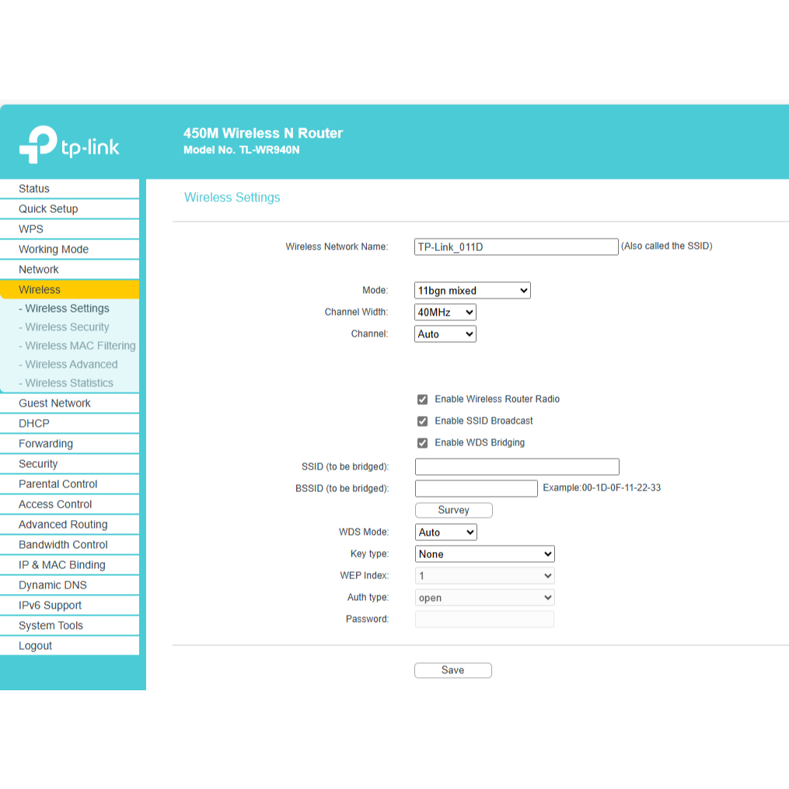Open the Status menu item
The image size is (789, 789).
(34, 189)
